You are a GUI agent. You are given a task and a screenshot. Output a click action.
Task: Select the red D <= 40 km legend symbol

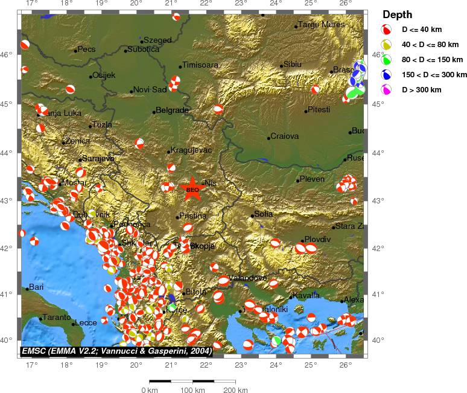tap(387, 29)
